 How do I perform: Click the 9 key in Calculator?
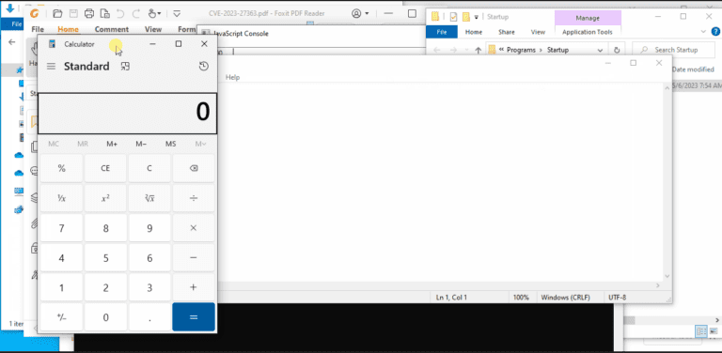pyautogui.click(x=149, y=228)
